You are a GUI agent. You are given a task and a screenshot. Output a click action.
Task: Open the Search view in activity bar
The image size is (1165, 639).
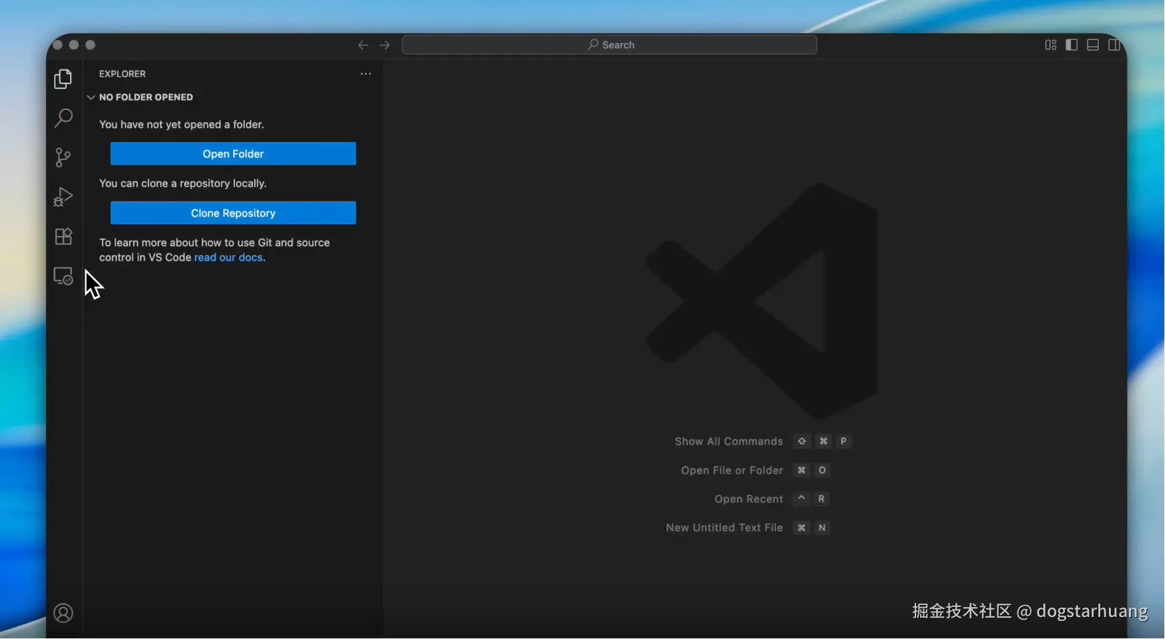[63, 118]
